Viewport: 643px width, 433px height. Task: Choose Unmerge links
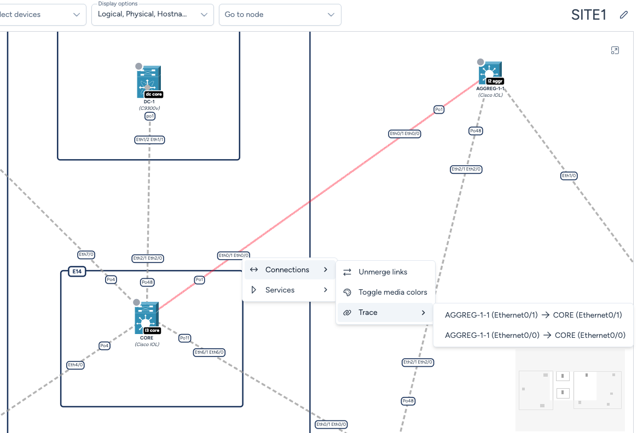(385, 272)
